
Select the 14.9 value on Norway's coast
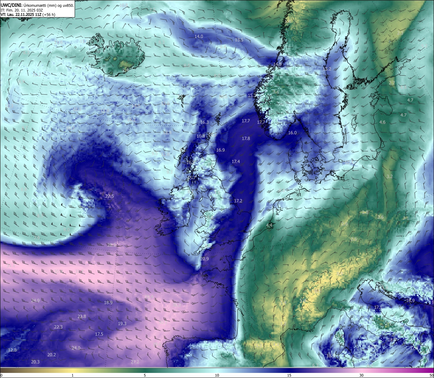[277, 64]
